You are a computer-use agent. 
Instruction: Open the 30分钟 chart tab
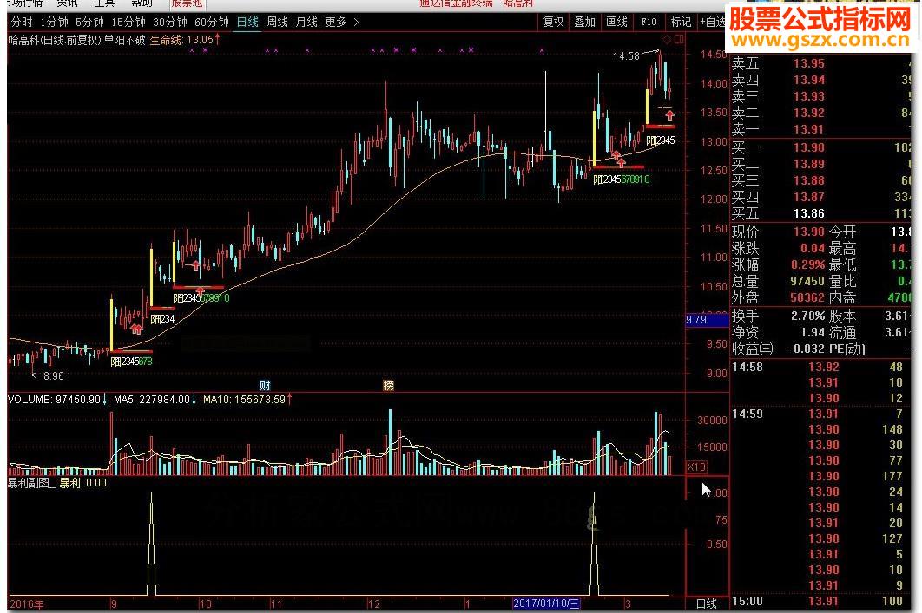click(170, 23)
